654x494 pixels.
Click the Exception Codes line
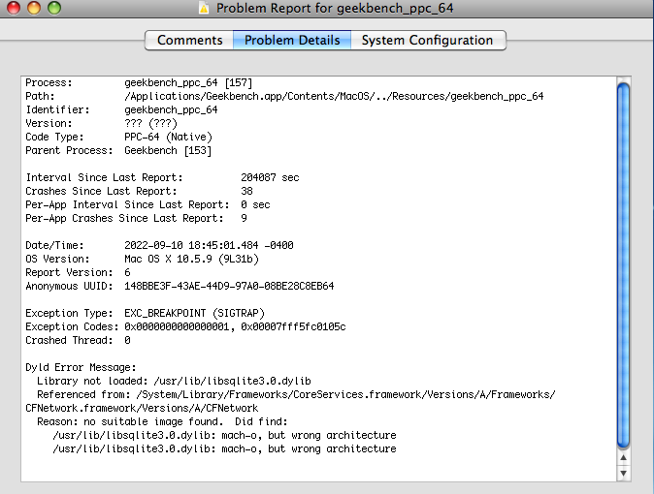185,326
